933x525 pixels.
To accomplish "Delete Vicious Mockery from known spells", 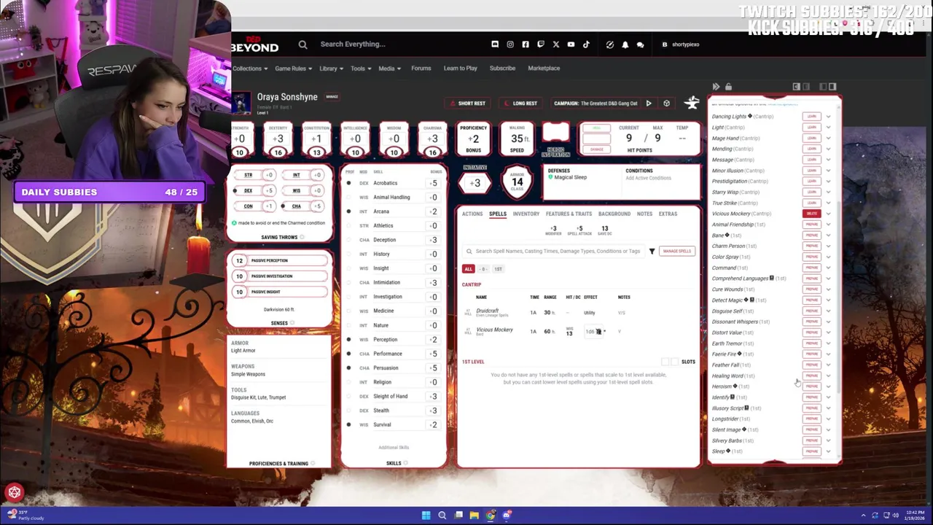I will pyautogui.click(x=811, y=214).
